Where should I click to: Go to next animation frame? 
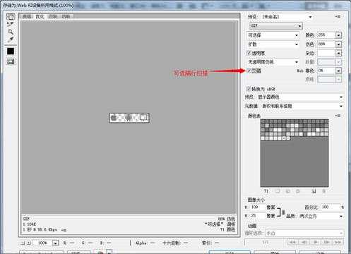(326, 242)
